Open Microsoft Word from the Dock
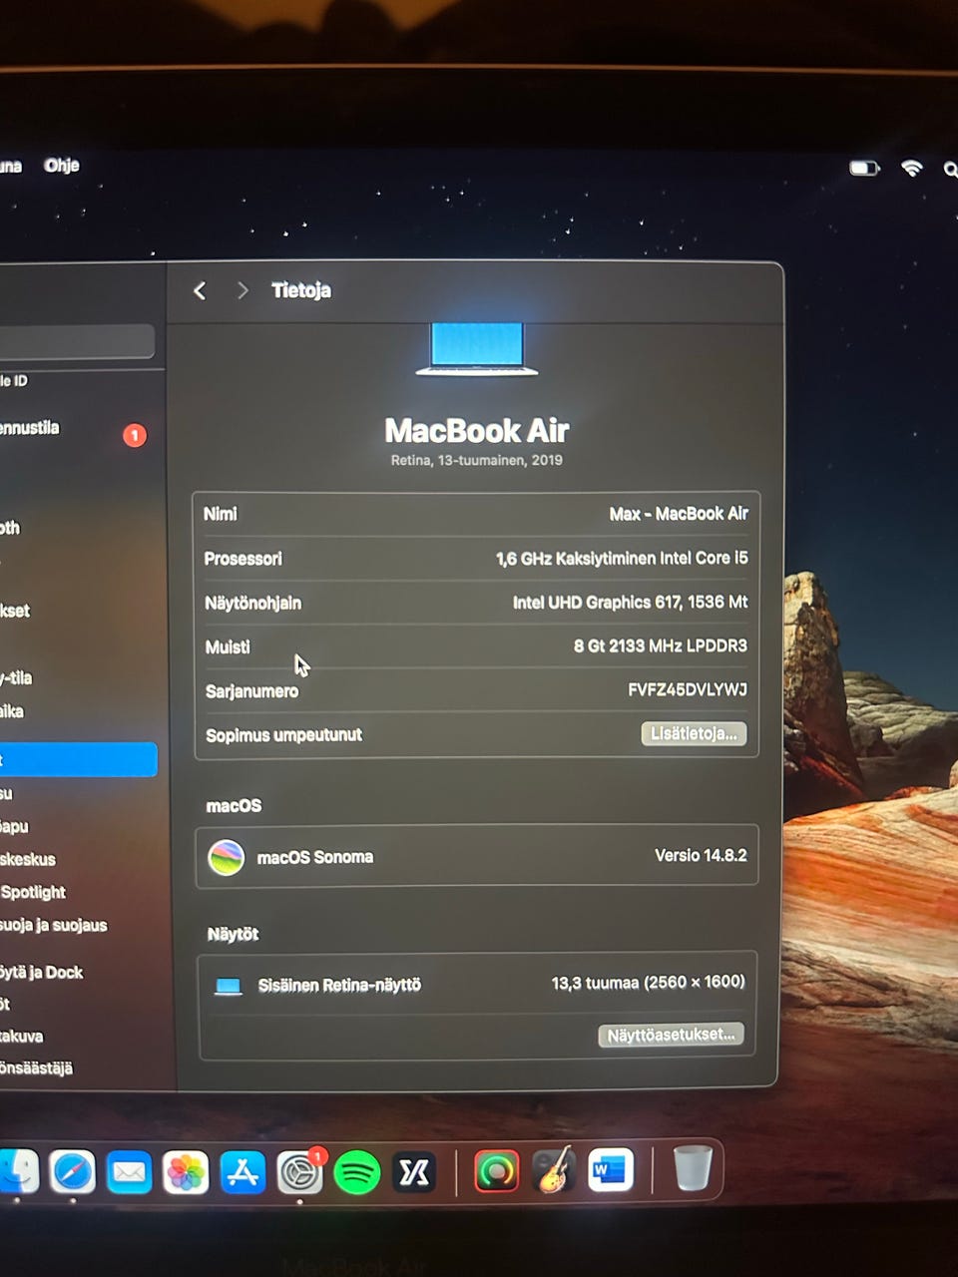This screenshot has height=1277, width=958. click(610, 1170)
